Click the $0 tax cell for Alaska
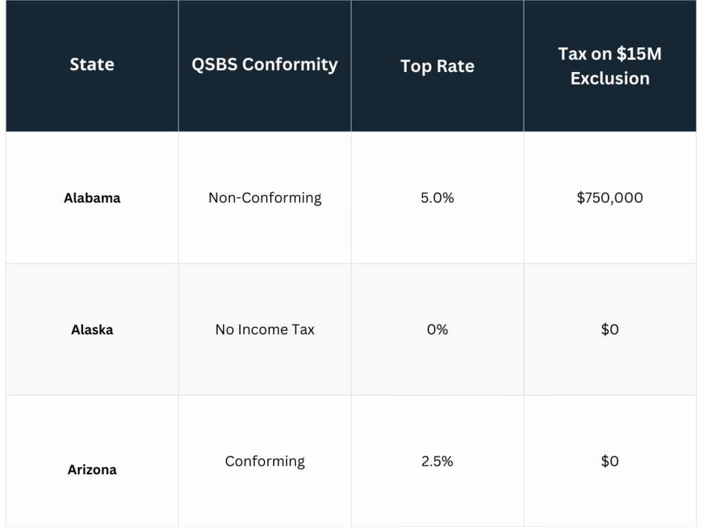This screenshot has height=527, width=702. point(609,329)
